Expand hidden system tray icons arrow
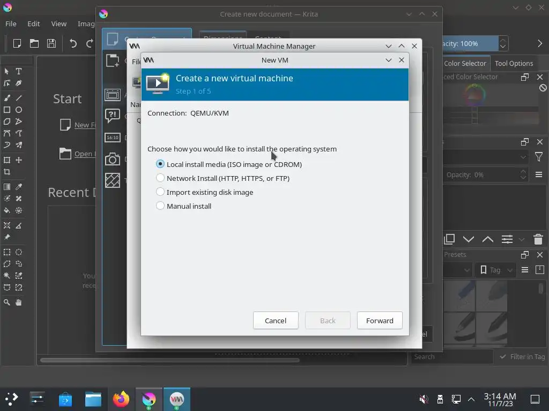549x411 pixels. [x=471, y=399]
